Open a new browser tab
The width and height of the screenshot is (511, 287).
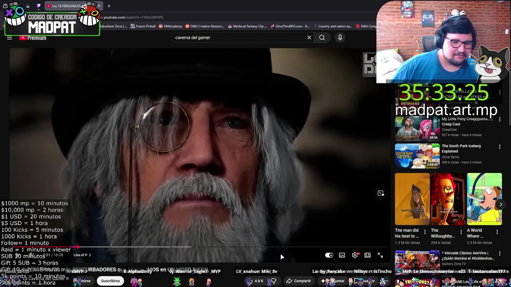pos(109,6)
